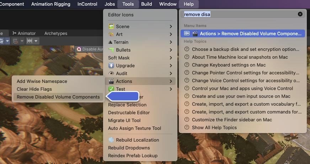
Task: Open dropdown next to ruler snapping icon
Action: pos(36,41)
